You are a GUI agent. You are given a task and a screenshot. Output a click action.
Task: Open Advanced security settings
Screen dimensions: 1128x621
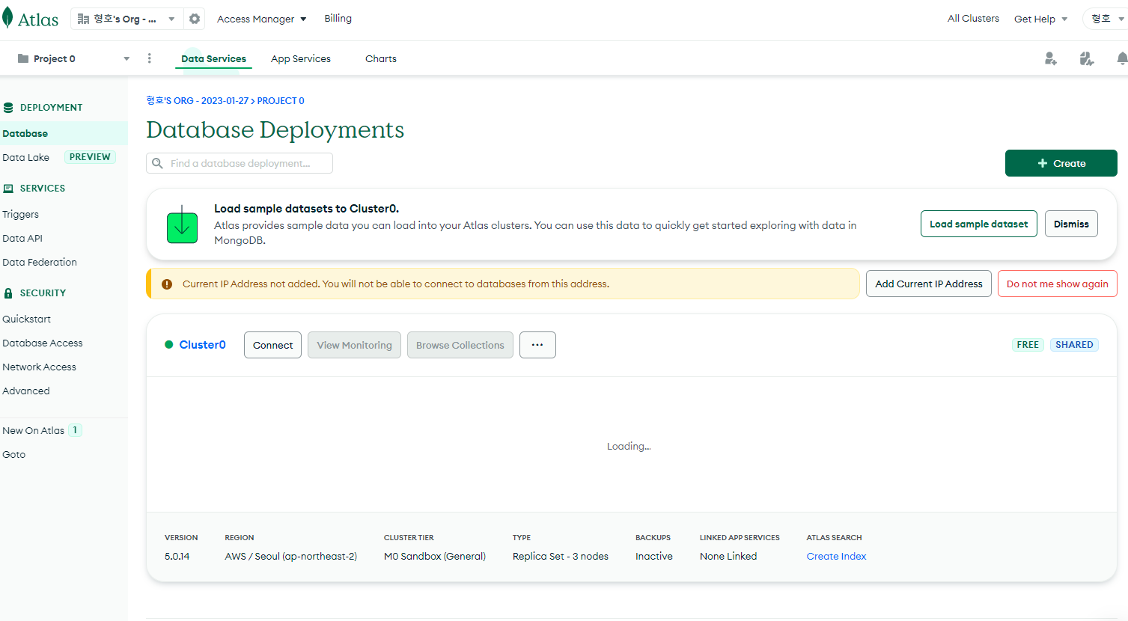26,391
